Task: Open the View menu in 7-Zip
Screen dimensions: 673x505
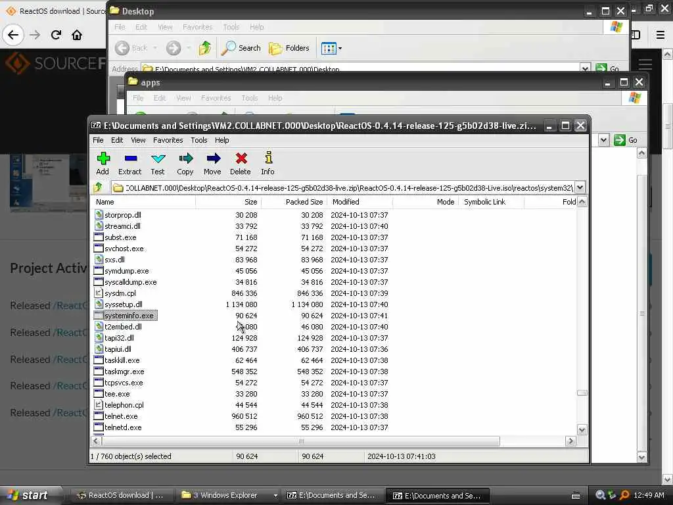Action: (x=138, y=140)
